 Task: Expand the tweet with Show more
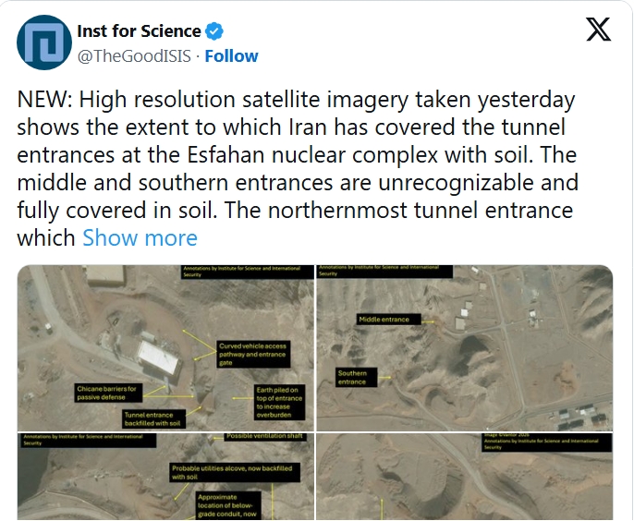[140, 237]
